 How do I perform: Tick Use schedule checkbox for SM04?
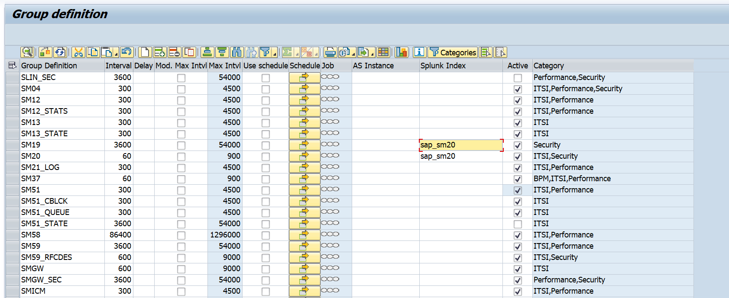266,89
